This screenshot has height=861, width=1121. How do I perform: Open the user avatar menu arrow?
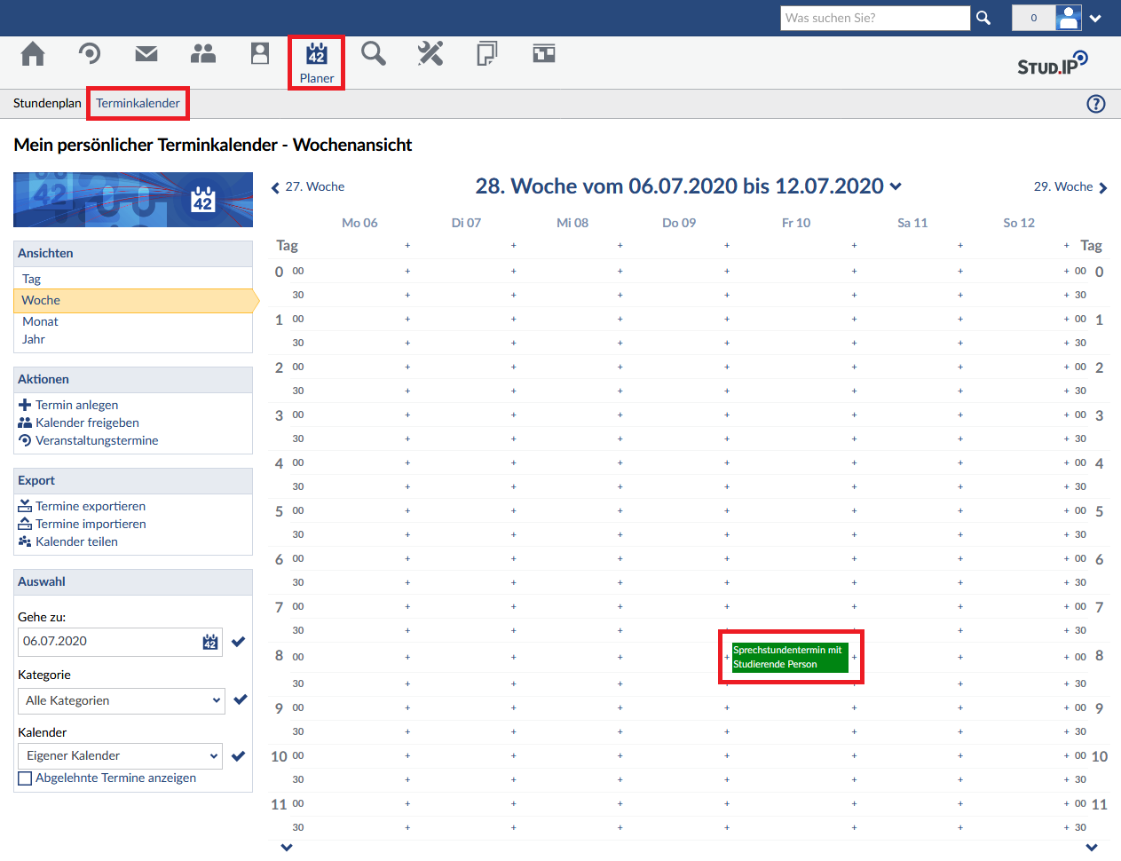(x=1095, y=18)
